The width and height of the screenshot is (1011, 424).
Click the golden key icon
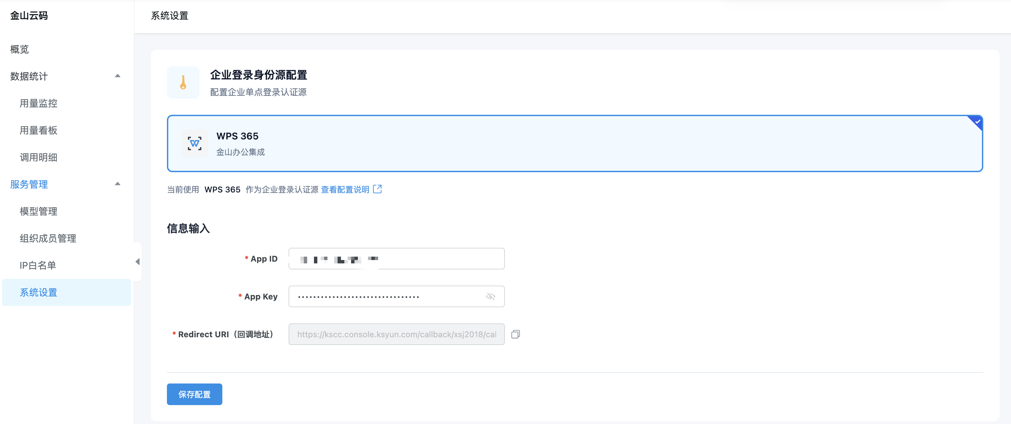[x=183, y=82]
